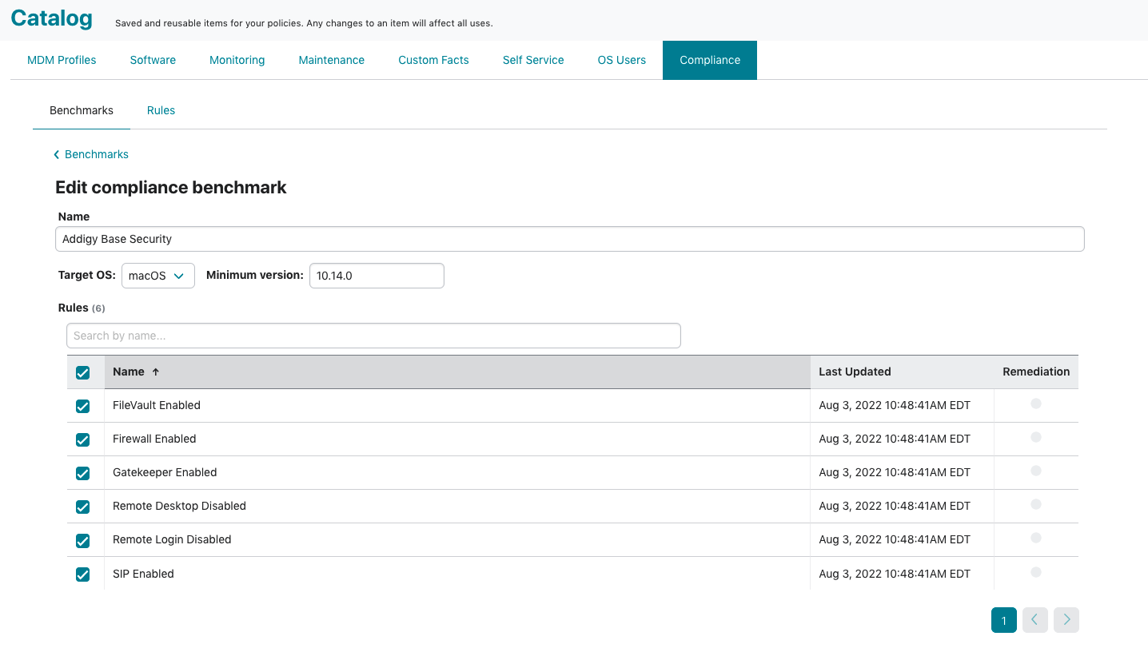The height and width of the screenshot is (652, 1148).
Task: Go to the previous page arrow
Action: 1035,620
